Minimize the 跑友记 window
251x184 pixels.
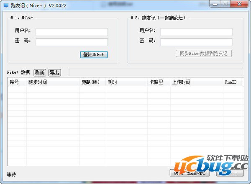tap(215, 4)
